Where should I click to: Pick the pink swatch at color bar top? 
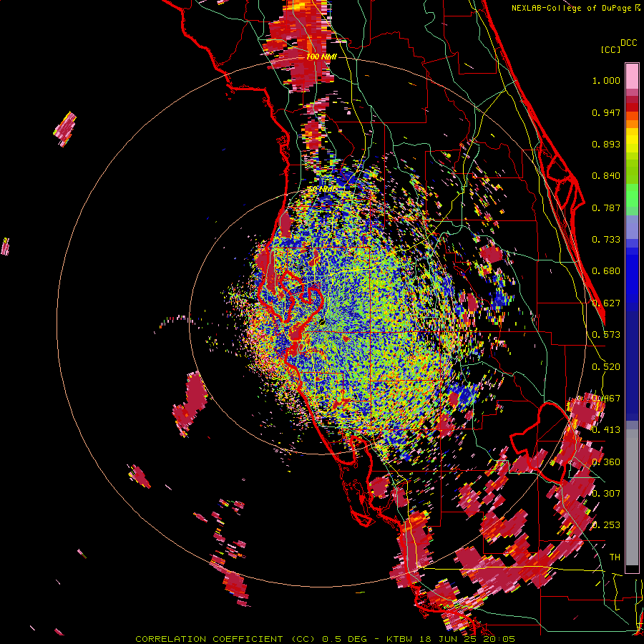click(x=632, y=76)
